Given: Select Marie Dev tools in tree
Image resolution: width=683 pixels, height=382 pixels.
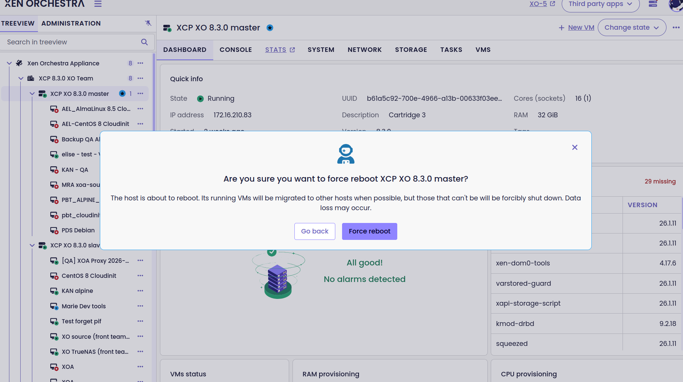Looking at the screenshot, I should pyautogui.click(x=84, y=306).
